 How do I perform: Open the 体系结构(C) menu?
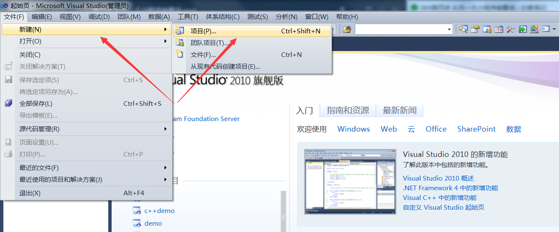223,16
